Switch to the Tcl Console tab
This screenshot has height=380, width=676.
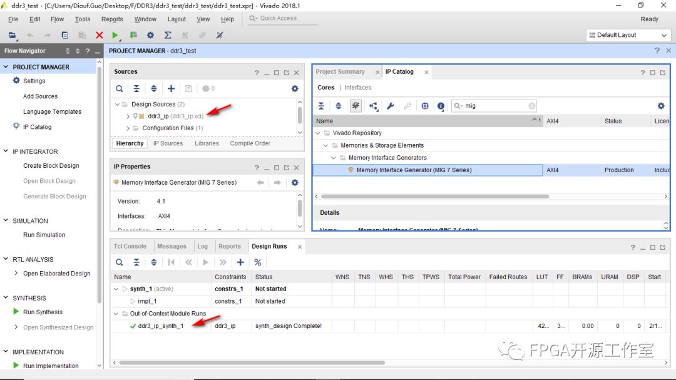pos(130,247)
